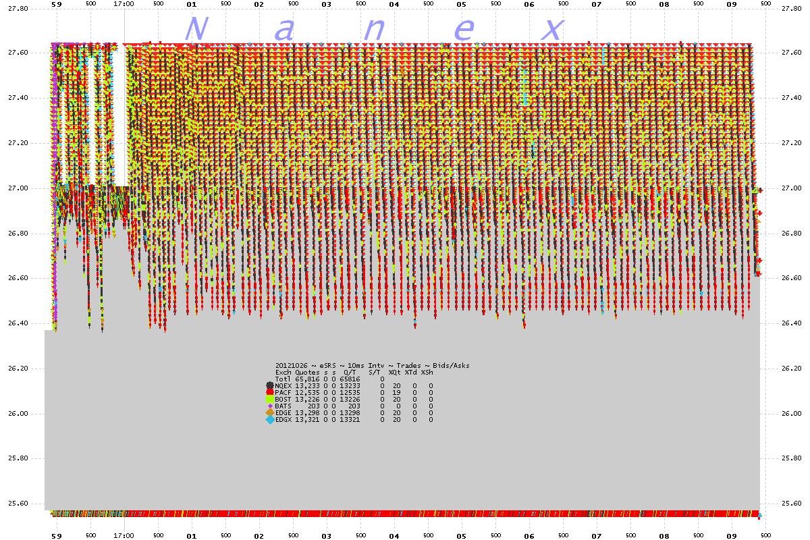Click the '03' label on the top time axis
Image resolution: width=810 pixels, height=540 pixels.
(327, 4)
